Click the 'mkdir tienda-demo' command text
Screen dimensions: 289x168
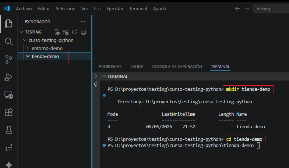click(248, 89)
